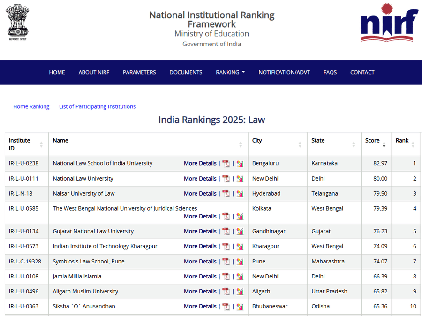Open PDF icon for Jamia Millia Islamia
Screen dimensions: 422x316
point(226,277)
